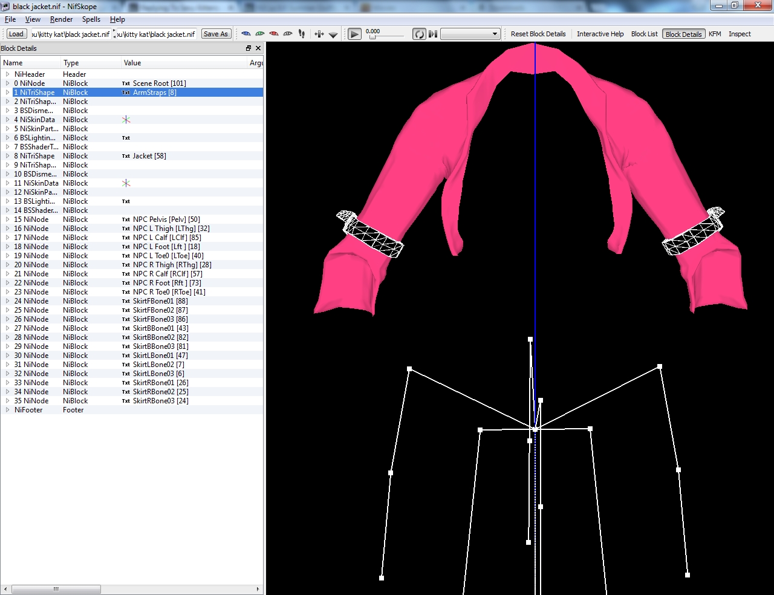Click the Perspective view triangle icon
774x595 pixels.
333,34
